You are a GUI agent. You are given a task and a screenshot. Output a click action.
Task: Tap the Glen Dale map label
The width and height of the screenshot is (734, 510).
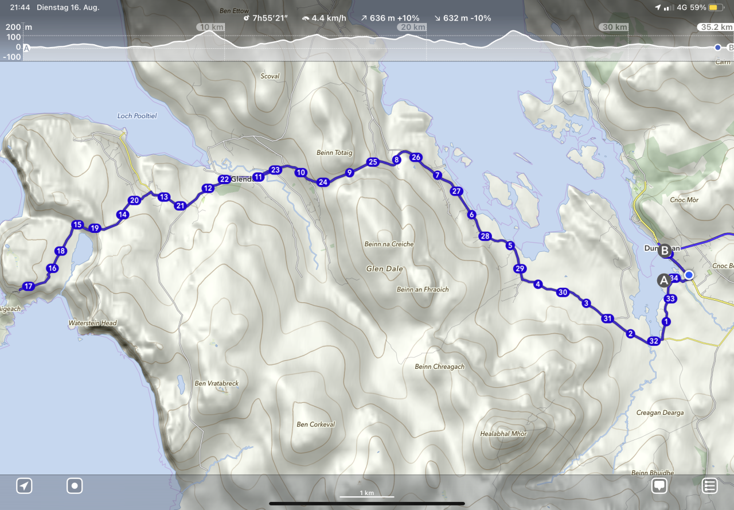tap(385, 268)
